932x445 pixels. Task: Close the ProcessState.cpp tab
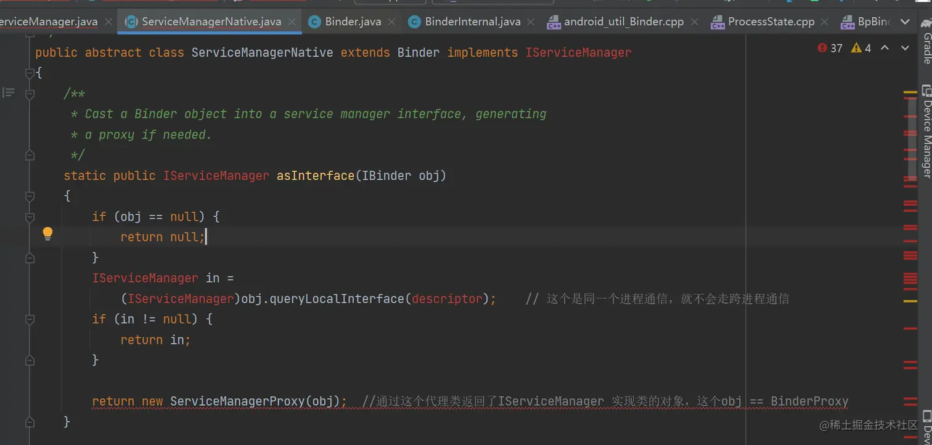point(825,22)
